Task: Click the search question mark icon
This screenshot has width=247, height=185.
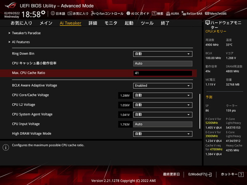Action: pos(154,13)
